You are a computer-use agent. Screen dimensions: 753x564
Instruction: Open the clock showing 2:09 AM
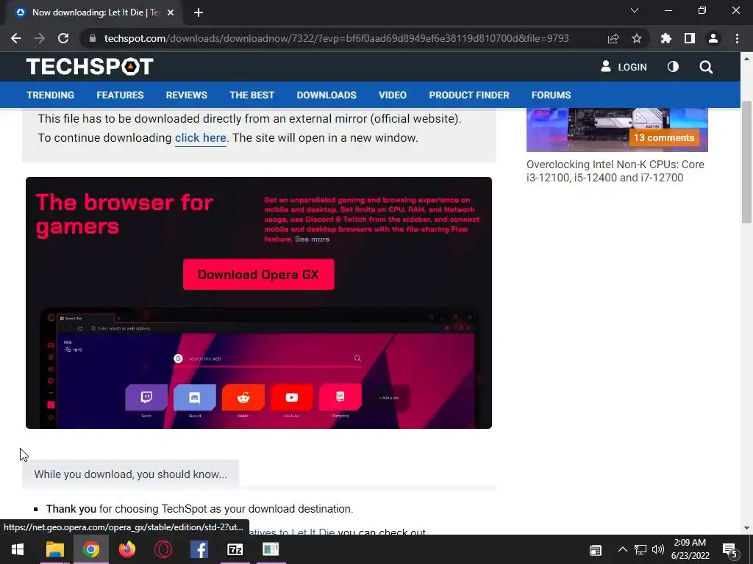point(690,549)
